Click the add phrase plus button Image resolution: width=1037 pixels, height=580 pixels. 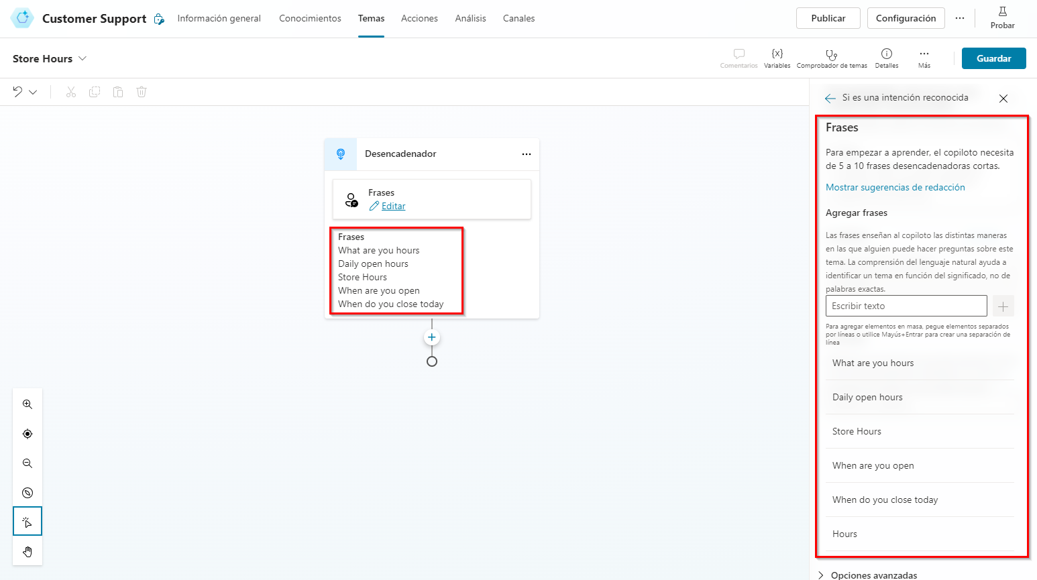[x=1003, y=306]
